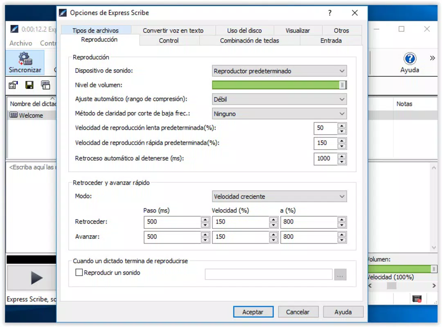The width and height of the screenshot is (442, 327).
Task: Click the Avanzar Paso 500 field
Action: click(x=173, y=237)
